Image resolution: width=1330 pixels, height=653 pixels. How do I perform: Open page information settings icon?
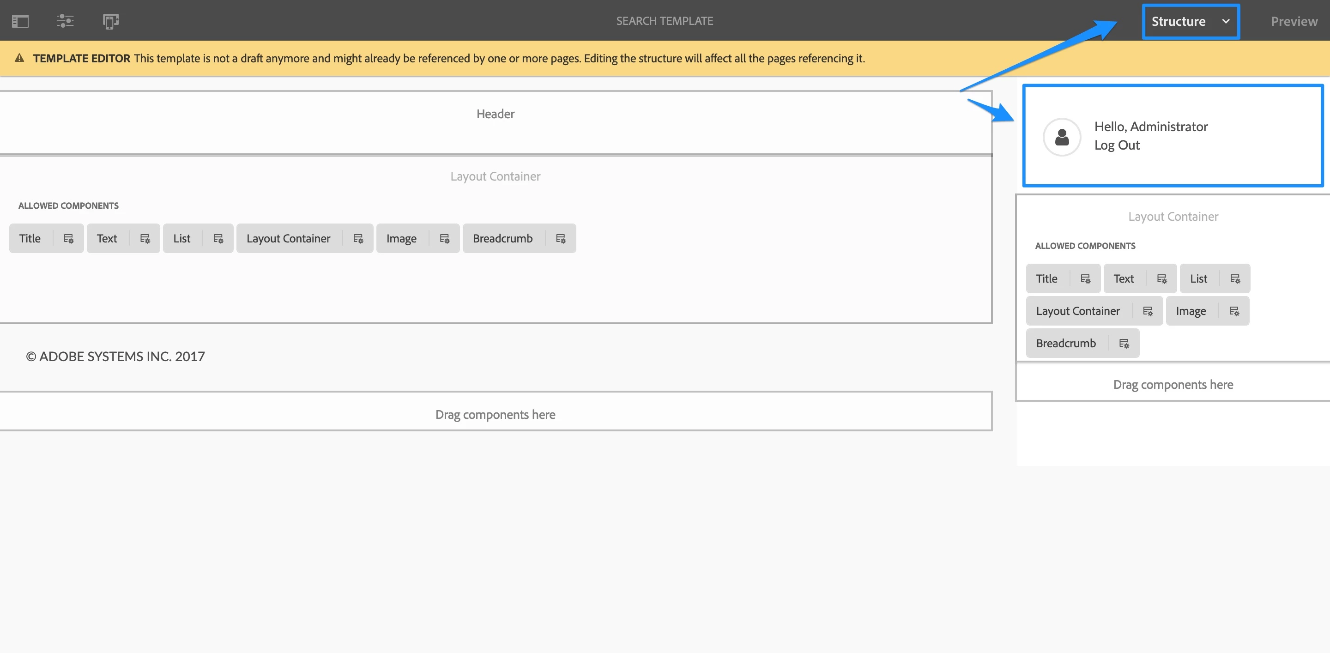click(x=65, y=21)
